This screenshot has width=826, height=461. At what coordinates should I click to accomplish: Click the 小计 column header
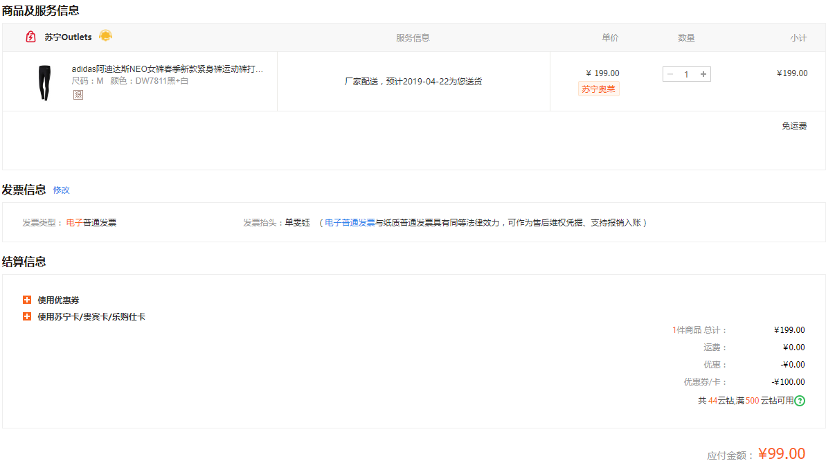[x=798, y=38]
